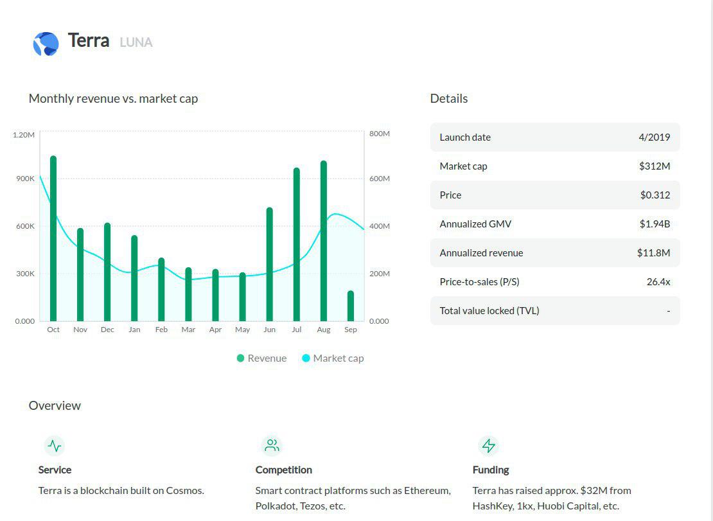Click the $0.312 price value
Image resolution: width=713 pixels, height=521 pixels.
[x=655, y=195]
